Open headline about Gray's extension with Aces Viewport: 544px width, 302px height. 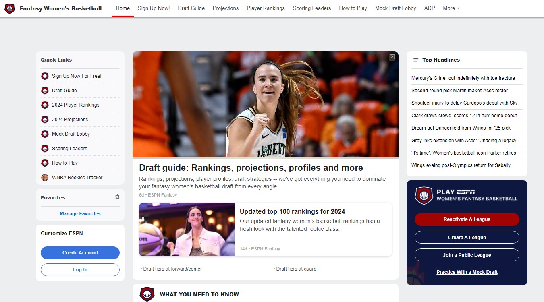point(464,141)
